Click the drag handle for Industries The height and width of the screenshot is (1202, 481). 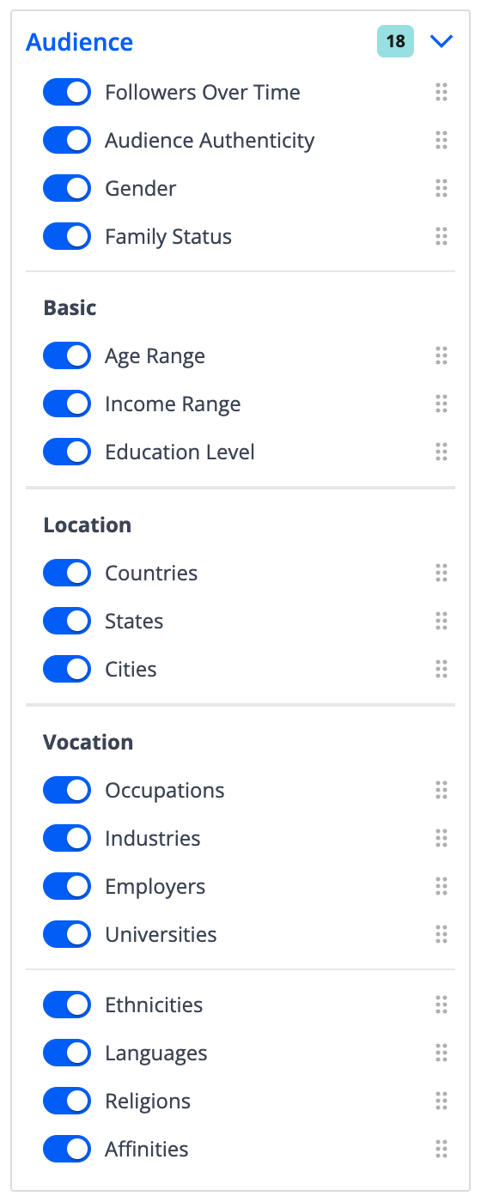tap(441, 839)
